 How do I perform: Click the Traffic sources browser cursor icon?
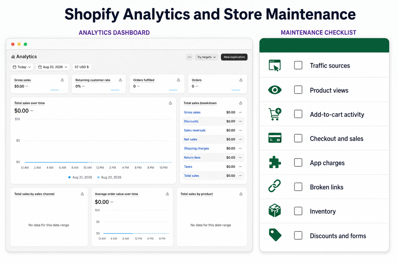coord(275,65)
